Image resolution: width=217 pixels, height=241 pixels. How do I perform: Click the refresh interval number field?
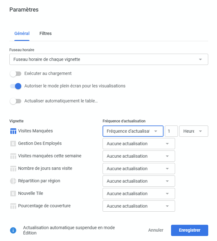point(171,131)
